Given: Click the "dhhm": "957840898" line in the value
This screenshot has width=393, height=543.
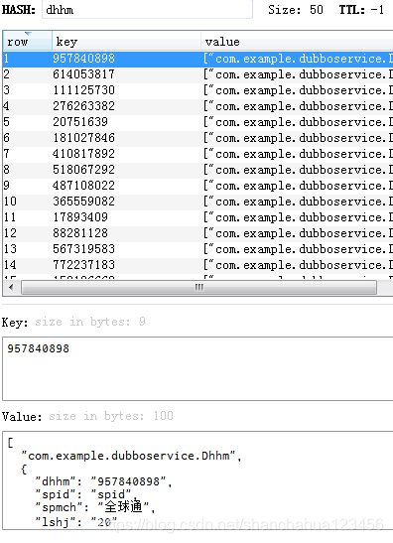Looking at the screenshot, I should 103,481.
